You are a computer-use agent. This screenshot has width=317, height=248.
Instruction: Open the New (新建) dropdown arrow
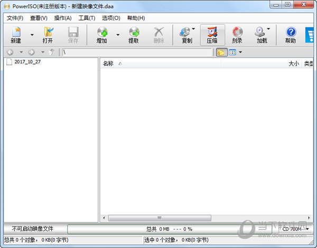[32, 35]
